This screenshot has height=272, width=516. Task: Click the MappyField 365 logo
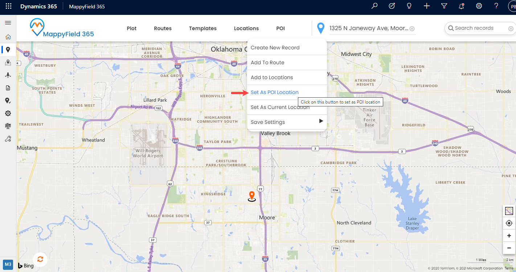pyautogui.click(x=62, y=28)
